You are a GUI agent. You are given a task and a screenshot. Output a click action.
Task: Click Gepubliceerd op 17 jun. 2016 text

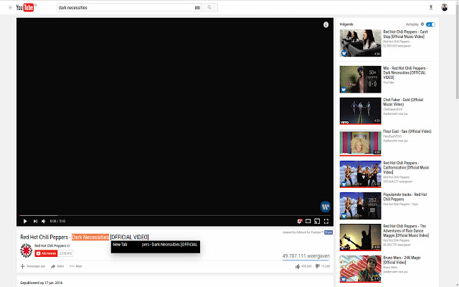click(42, 283)
